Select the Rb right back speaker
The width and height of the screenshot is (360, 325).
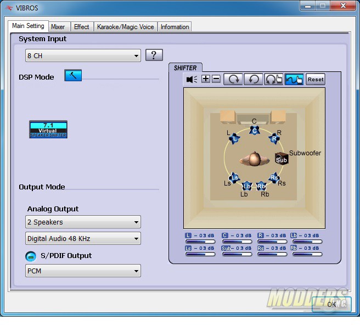261,186
